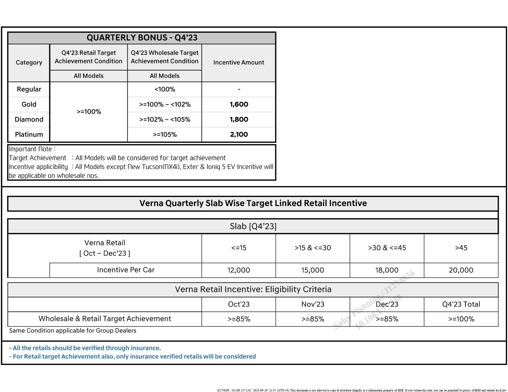Click the 'Important Note :' text
The height and width of the screenshot is (392, 508).
(x=32, y=149)
